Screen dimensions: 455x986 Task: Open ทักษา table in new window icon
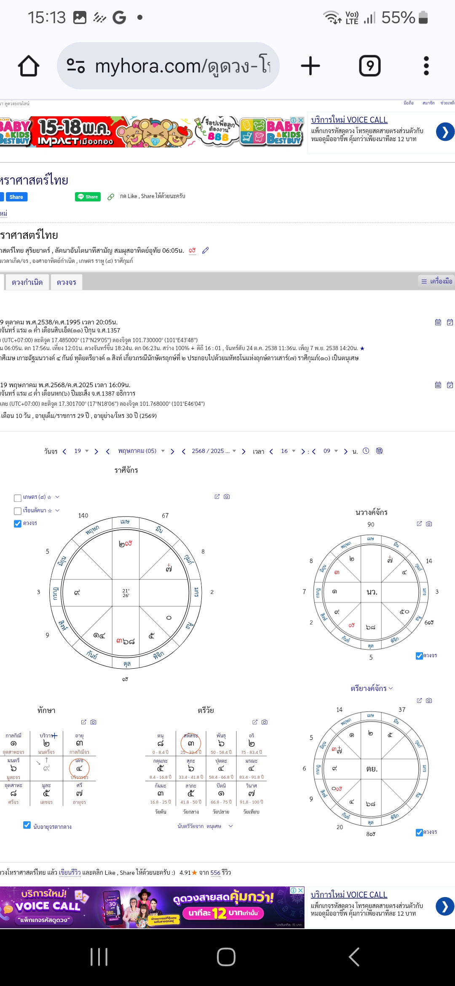click(83, 722)
